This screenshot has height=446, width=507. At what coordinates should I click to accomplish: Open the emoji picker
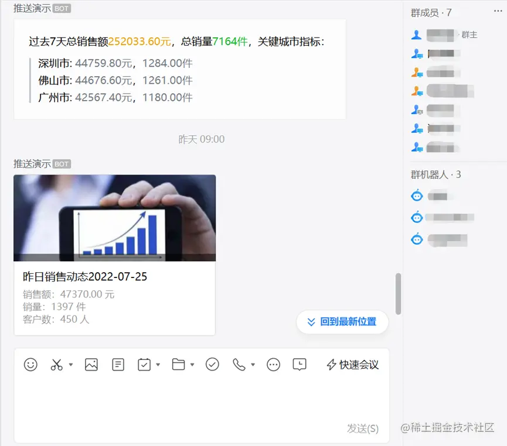pos(30,365)
